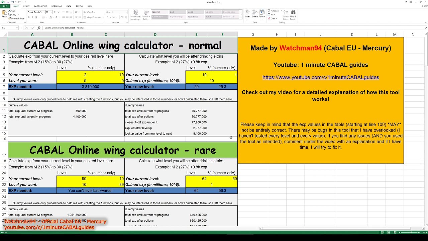Apply center horizontal alignment
Viewport: 428px width, 241px height.
pyautogui.click(x=67, y=17)
